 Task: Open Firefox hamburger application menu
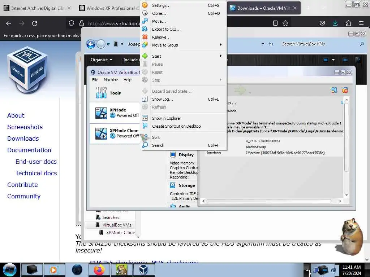click(x=361, y=23)
